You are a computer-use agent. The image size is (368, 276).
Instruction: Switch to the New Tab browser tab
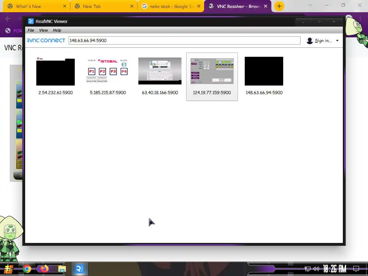tap(104, 6)
